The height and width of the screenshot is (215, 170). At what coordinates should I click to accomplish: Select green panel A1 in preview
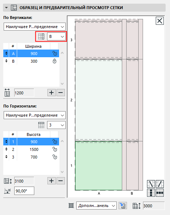(98, 166)
